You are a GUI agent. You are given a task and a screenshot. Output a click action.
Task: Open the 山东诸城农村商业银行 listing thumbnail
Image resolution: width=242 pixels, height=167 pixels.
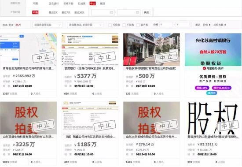[x=213, y=118]
